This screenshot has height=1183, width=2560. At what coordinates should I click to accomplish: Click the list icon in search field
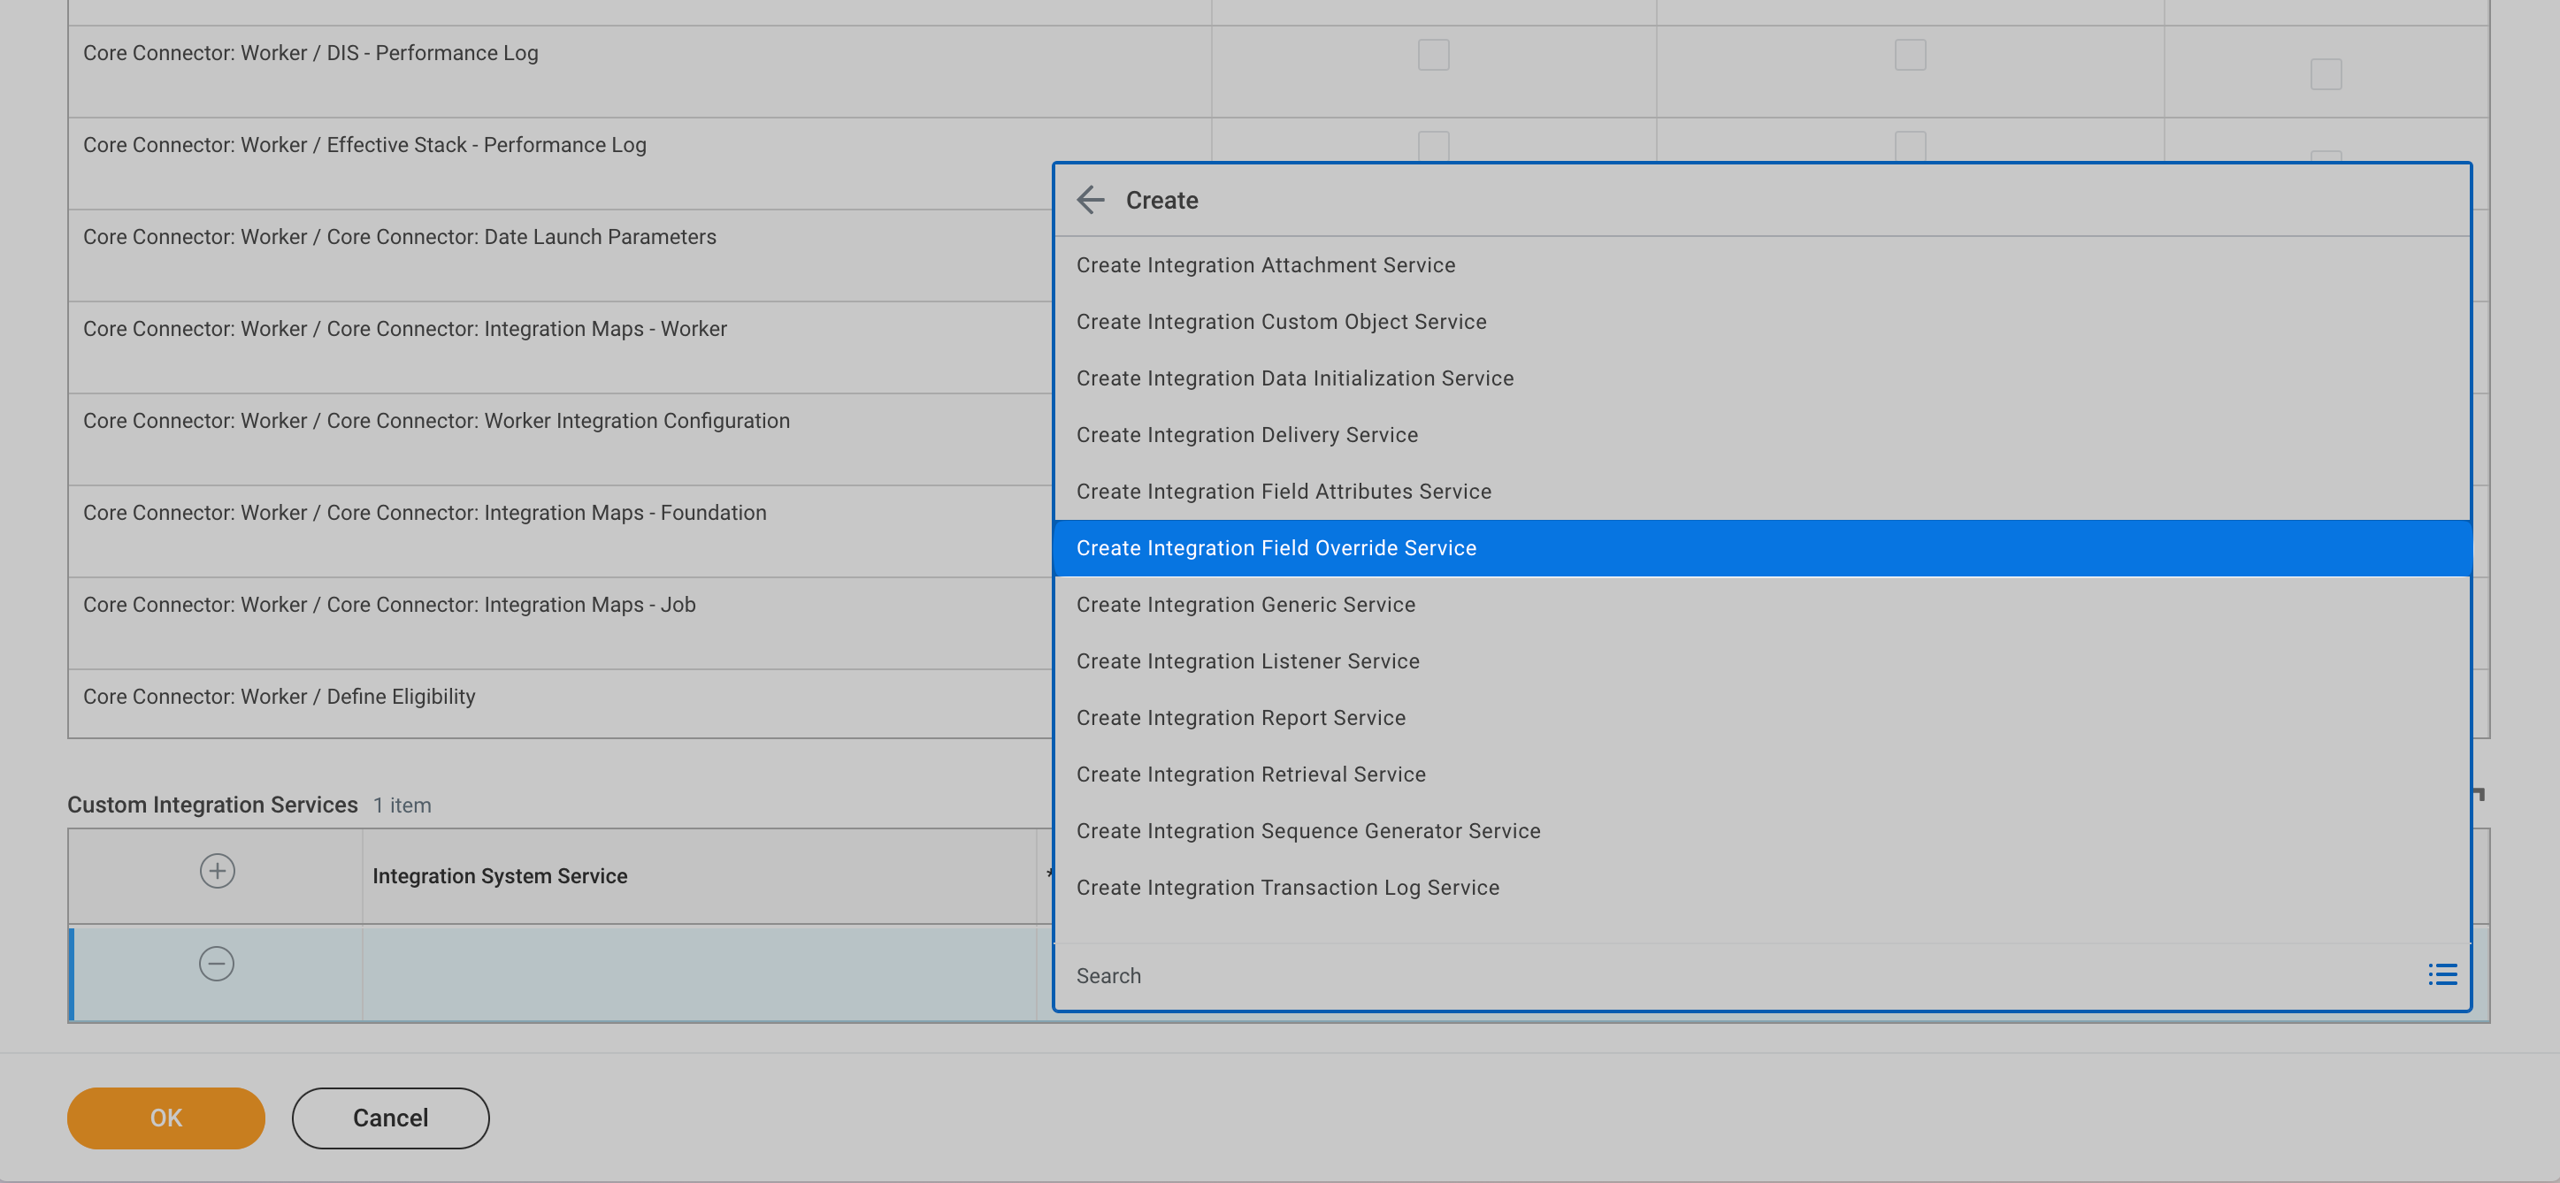(x=2441, y=974)
